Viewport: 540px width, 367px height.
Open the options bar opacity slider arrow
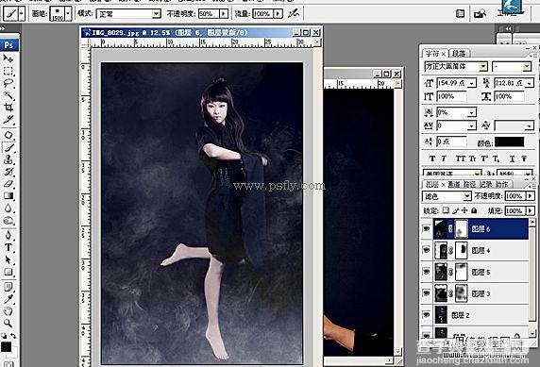coord(224,14)
